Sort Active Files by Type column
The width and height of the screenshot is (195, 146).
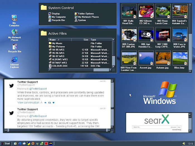pyautogui.click(x=101, y=39)
